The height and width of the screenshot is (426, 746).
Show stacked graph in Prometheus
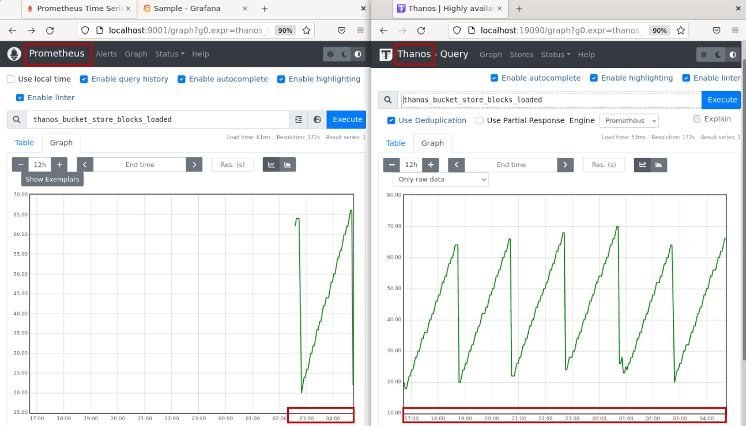pos(288,165)
